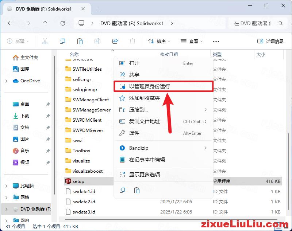Select the Cut icon in the toolbar
The height and width of the screenshot is (231, 292).
pyautogui.click(x=45, y=41)
